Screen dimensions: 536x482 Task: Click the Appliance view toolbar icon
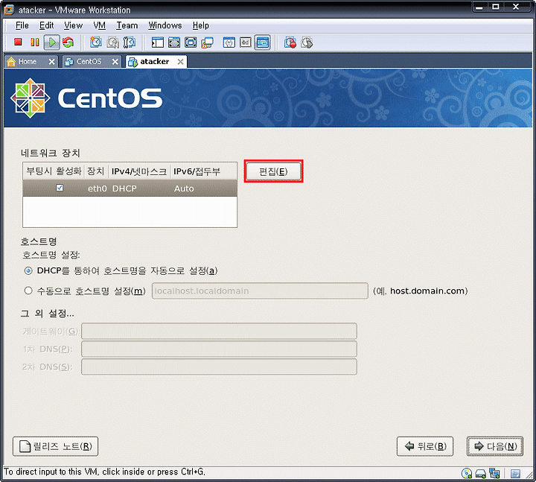coord(246,42)
